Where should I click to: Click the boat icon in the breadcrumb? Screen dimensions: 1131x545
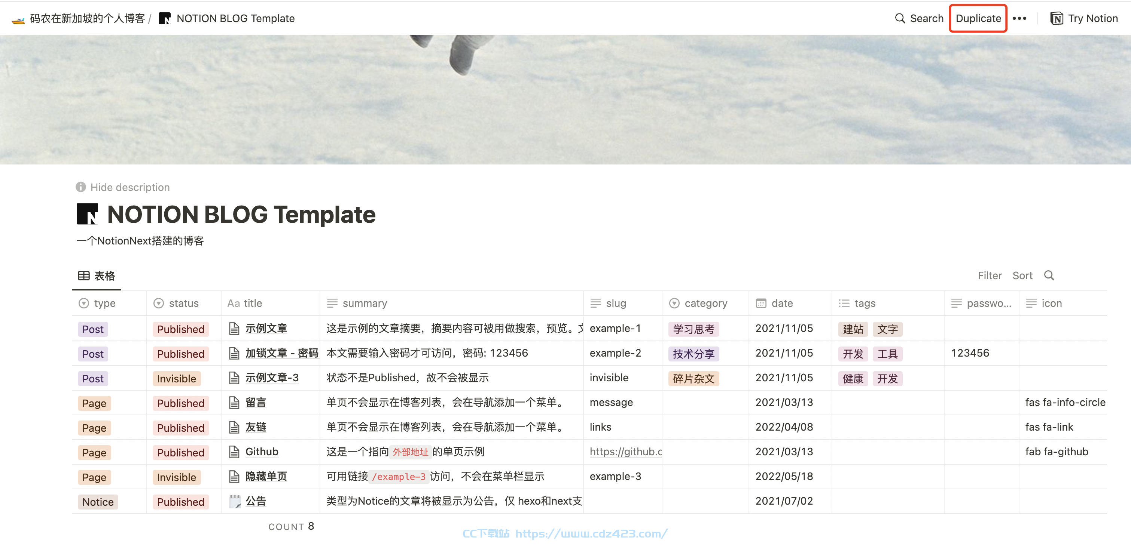point(18,19)
